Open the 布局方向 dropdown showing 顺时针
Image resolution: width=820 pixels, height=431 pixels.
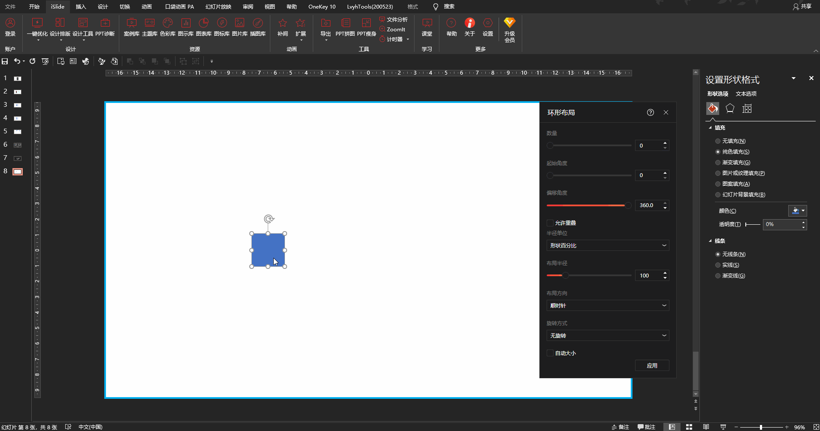click(x=608, y=305)
